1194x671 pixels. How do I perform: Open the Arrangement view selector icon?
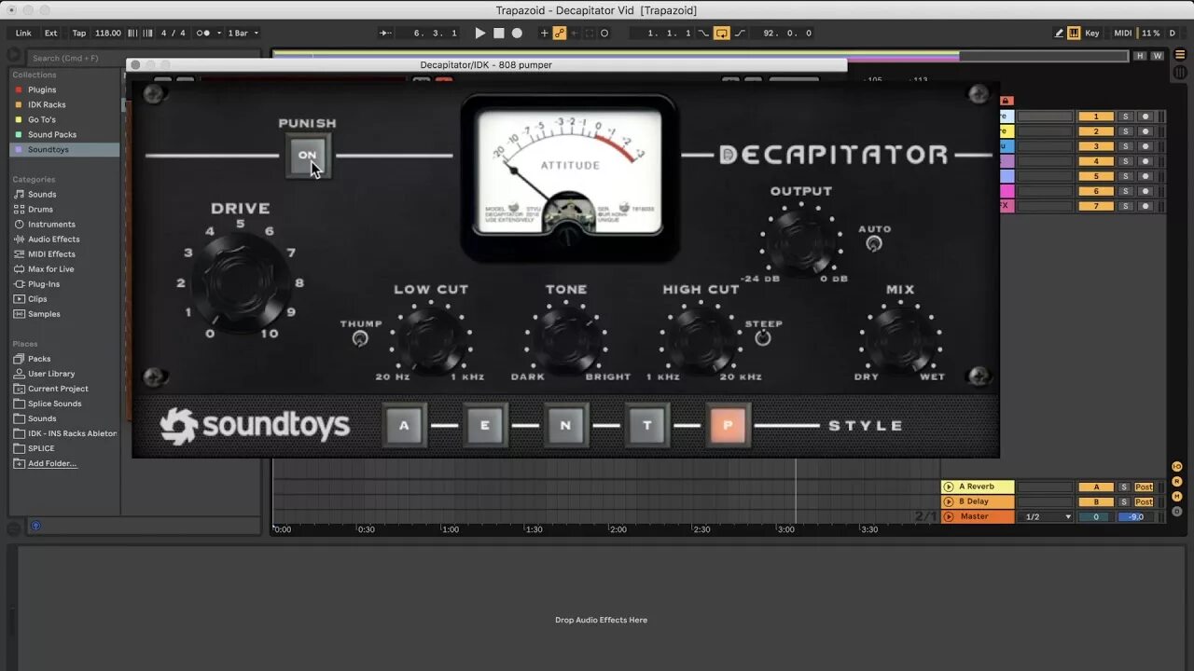coord(1180,55)
